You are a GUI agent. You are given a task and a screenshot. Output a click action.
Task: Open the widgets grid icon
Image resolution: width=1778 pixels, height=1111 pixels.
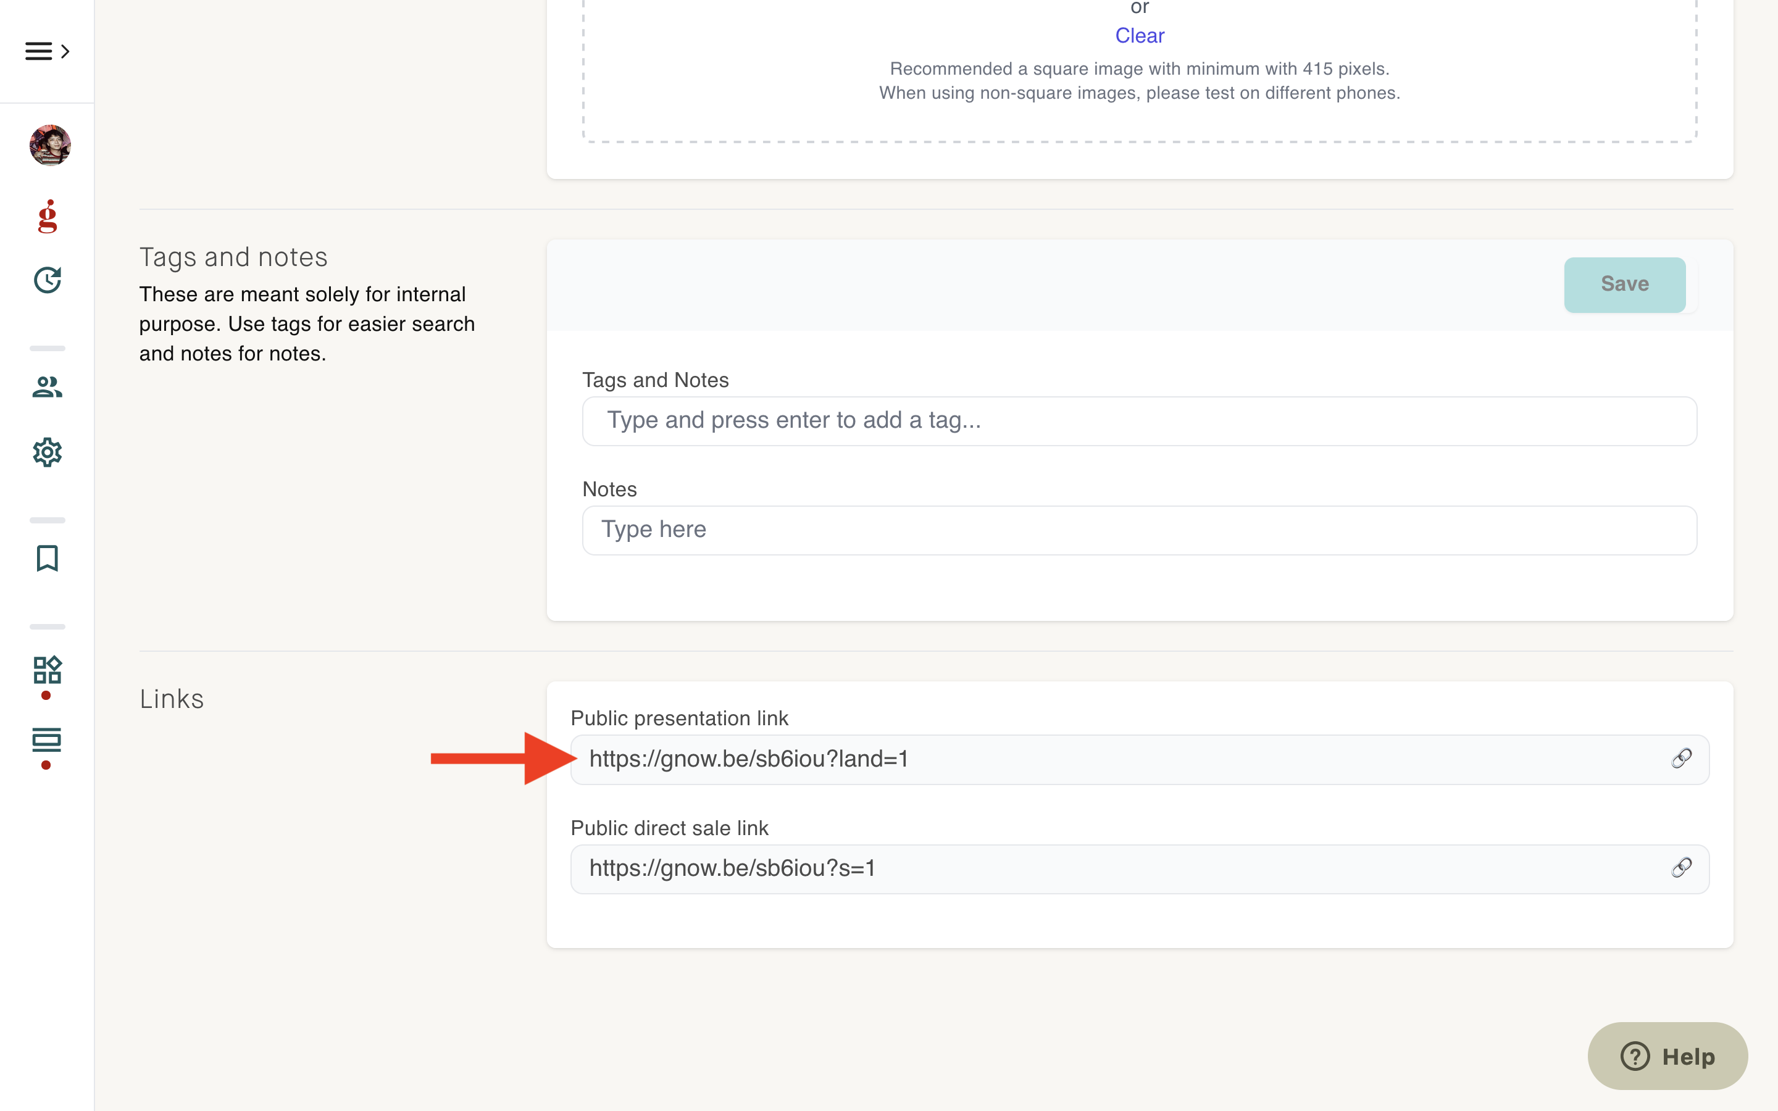click(x=48, y=670)
